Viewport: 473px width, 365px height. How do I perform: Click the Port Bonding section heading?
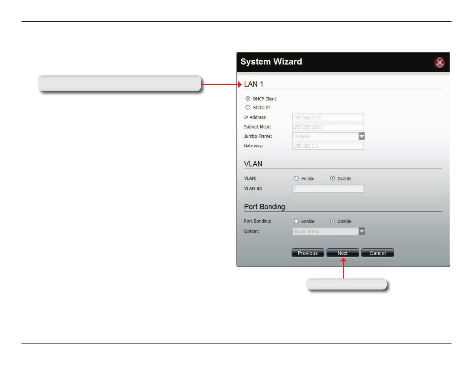coord(264,207)
